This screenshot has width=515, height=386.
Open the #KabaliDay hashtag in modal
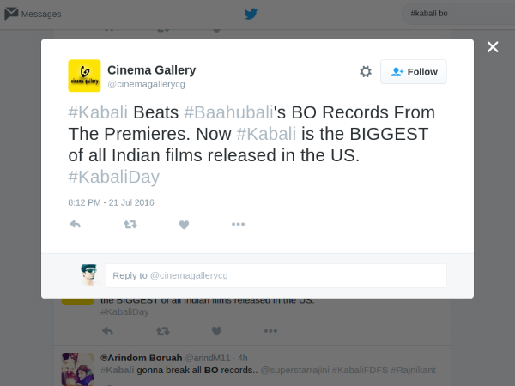pos(113,177)
